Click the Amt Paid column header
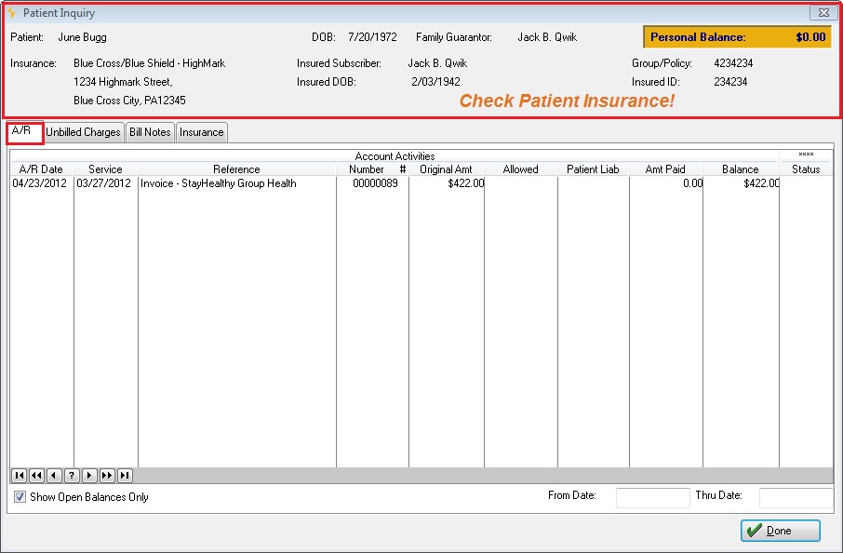This screenshot has width=843, height=553. (665, 169)
